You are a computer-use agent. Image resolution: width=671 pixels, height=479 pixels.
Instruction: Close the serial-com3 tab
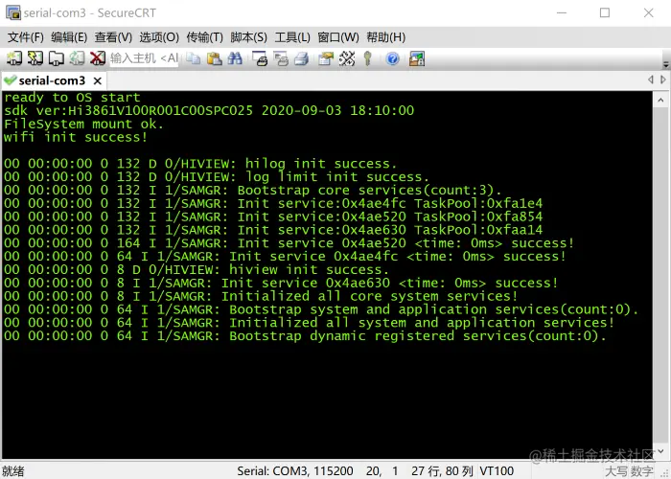point(97,80)
